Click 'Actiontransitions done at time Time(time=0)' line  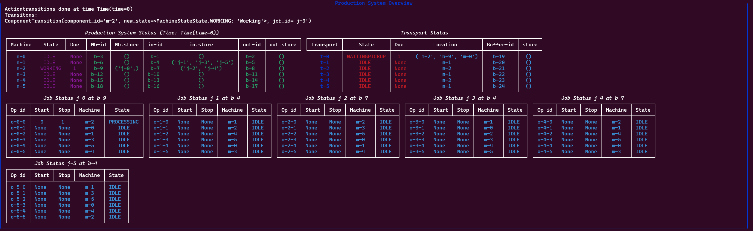point(69,9)
